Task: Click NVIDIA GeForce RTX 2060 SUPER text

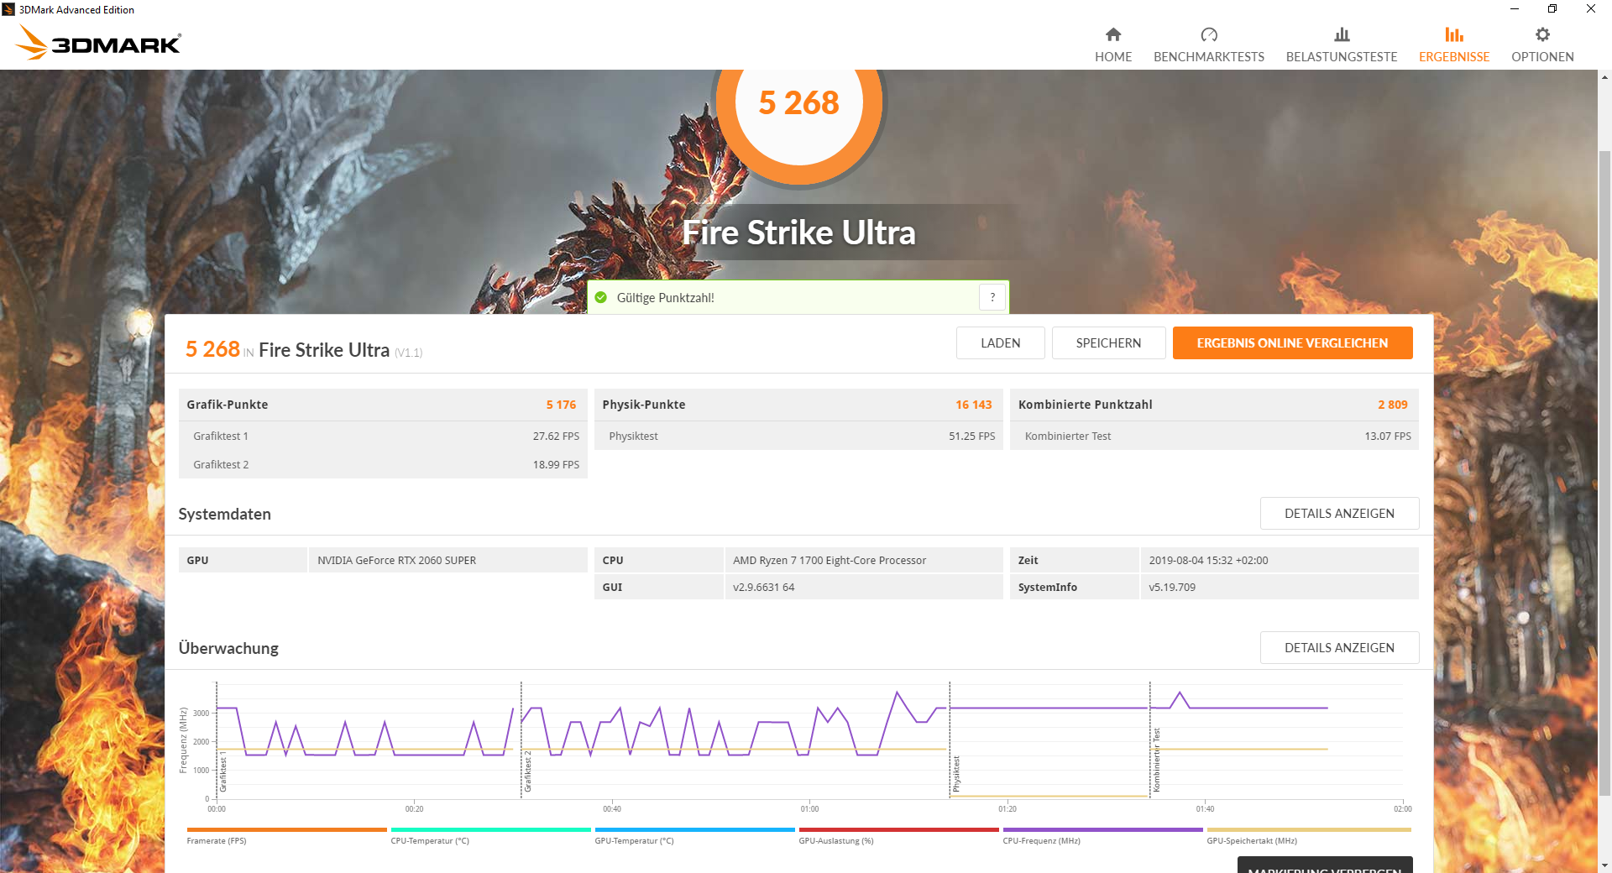Action: point(396,560)
